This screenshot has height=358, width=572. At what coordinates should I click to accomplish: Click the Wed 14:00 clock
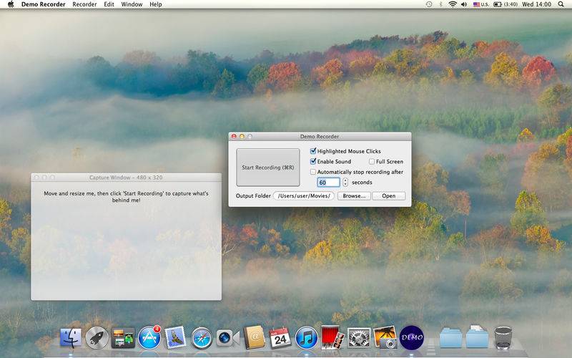tap(537, 4)
